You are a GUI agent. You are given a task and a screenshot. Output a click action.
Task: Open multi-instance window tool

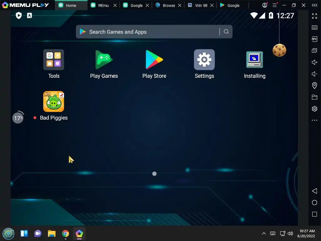(x=314, y=51)
